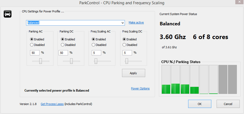
Task: Click the first CPU core usage bar
Action: click(x=166, y=79)
